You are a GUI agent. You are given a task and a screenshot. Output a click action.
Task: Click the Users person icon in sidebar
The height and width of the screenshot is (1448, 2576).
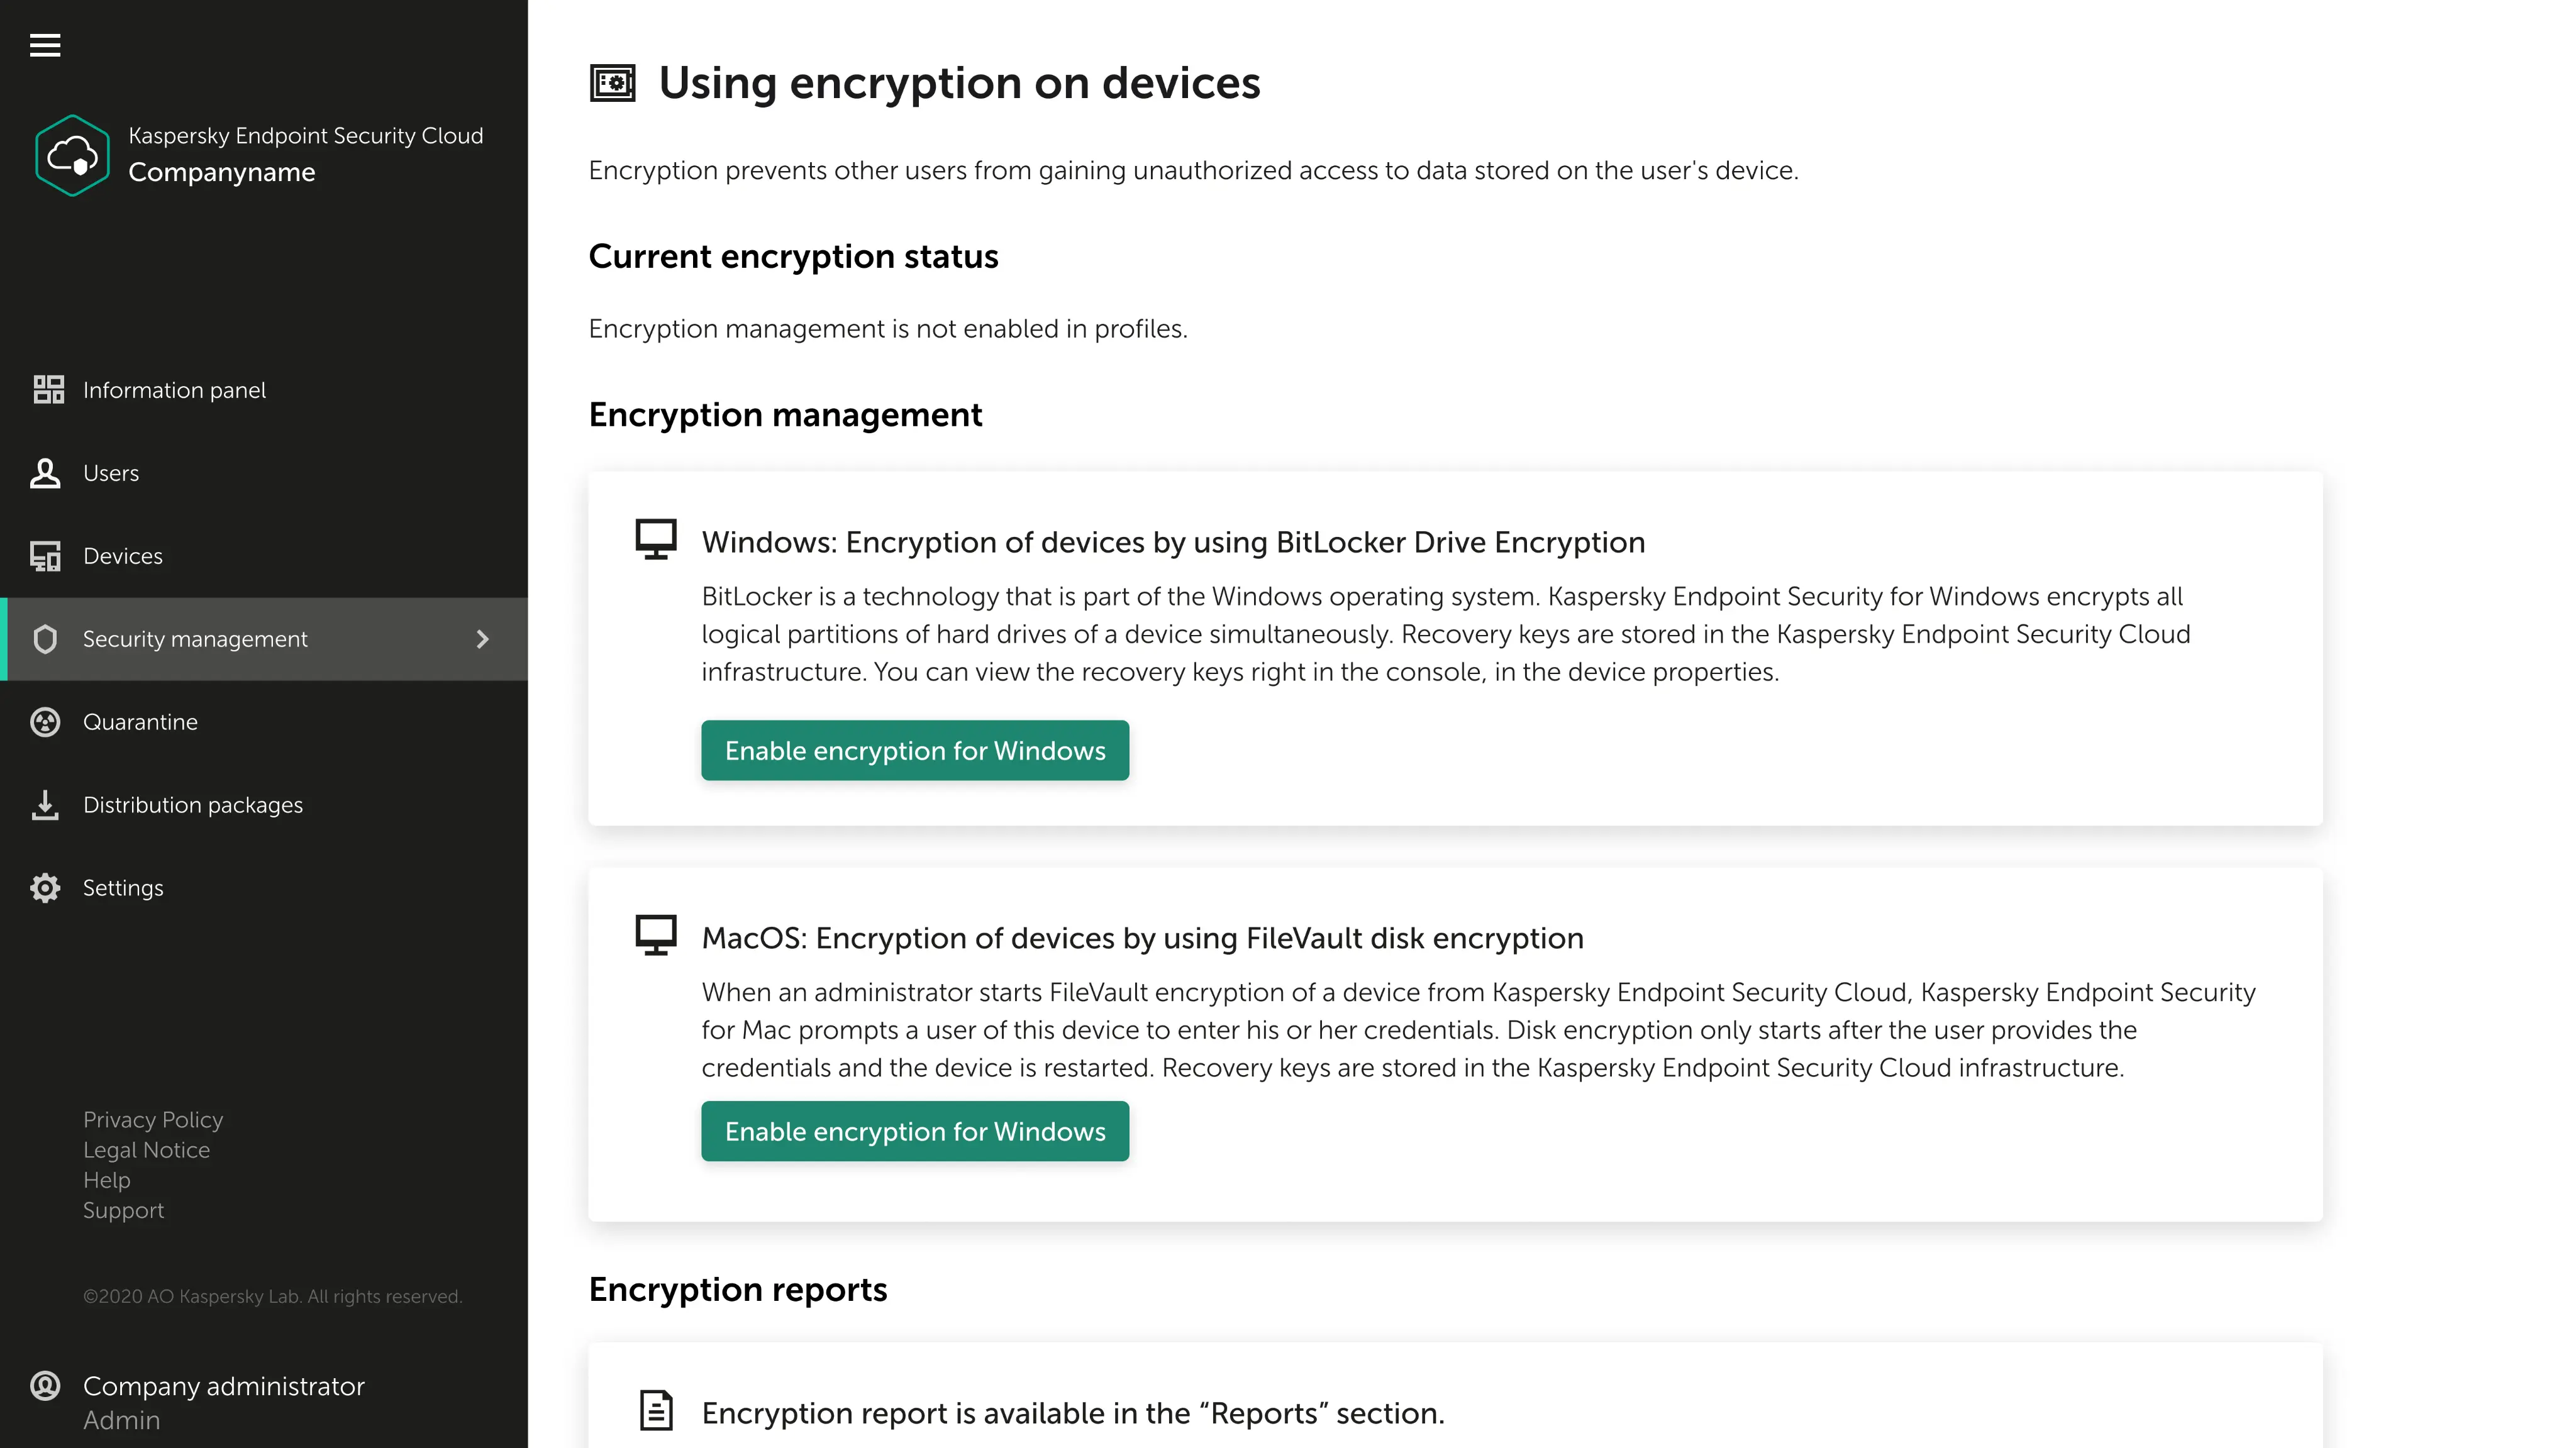click(x=46, y=473)
